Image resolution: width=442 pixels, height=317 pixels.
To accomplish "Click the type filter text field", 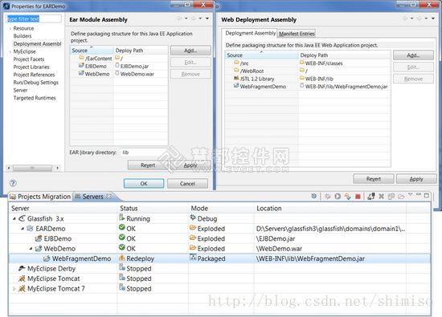I will point(34,19).
